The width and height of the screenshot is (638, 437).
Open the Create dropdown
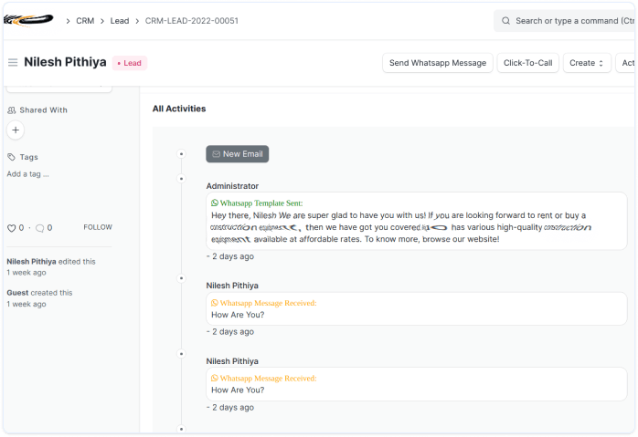[x=587, y=63]
